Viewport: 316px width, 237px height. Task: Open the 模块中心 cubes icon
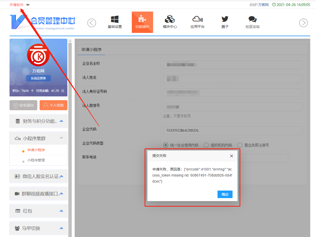pyautogui.click(x=170, y=20)
